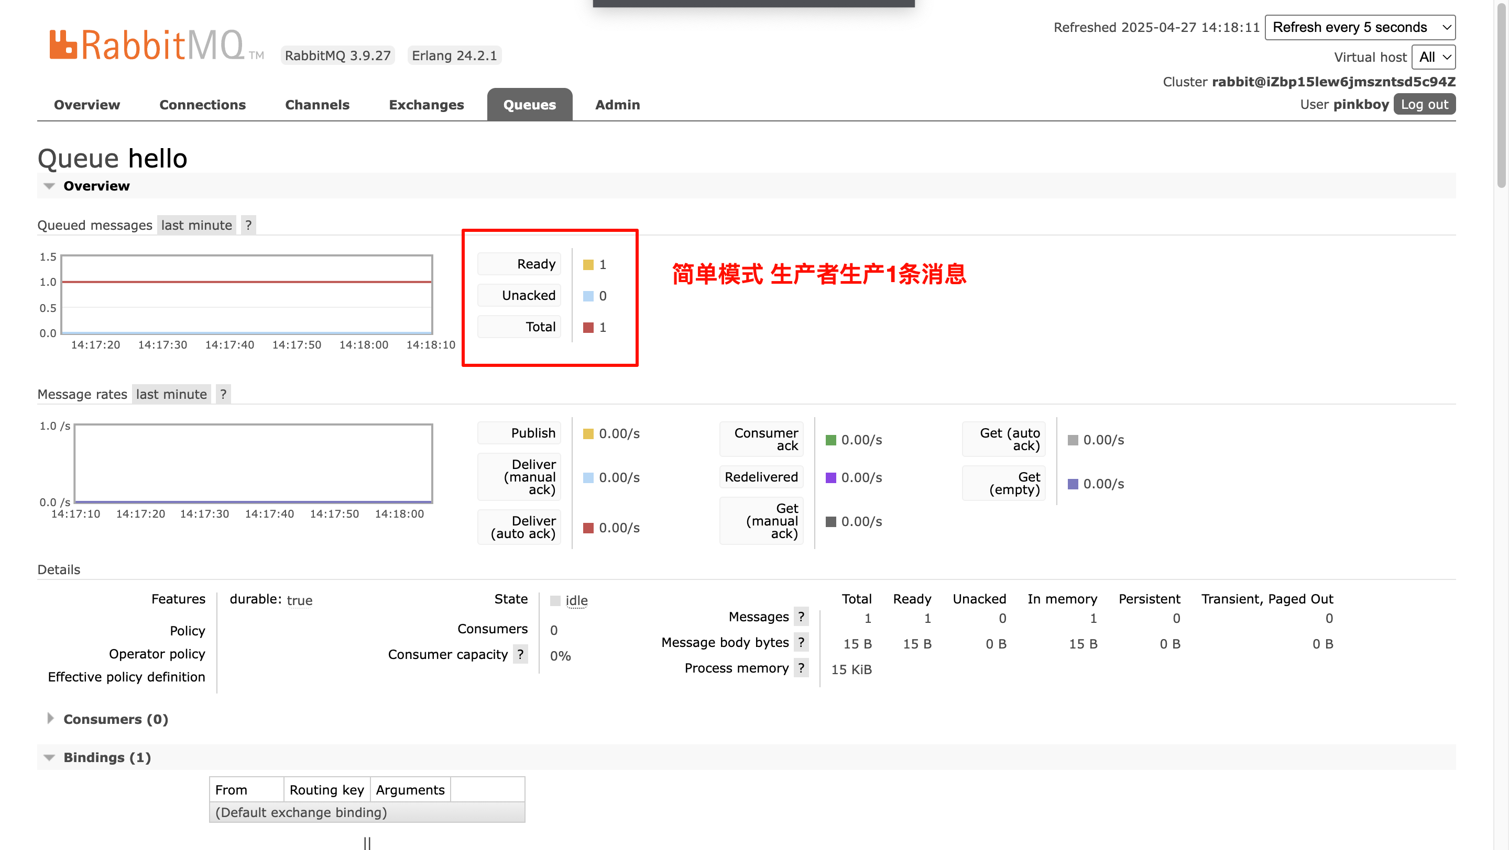Viewport: 1509px width, 850px height.
Task: Switch to the Exchanges tab
Action: click(426, 105)
